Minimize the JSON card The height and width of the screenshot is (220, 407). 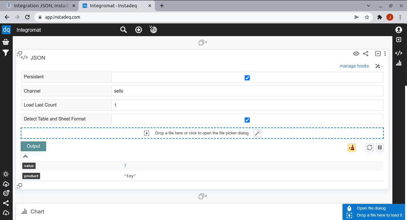[x=378, y=54]
